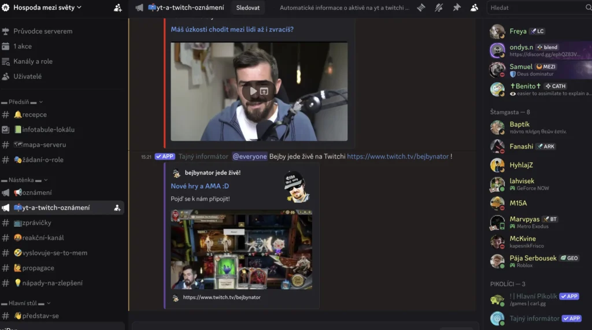
Task: Toggle channel notifications with the muted bell
Action: click(x=439, y=8)
